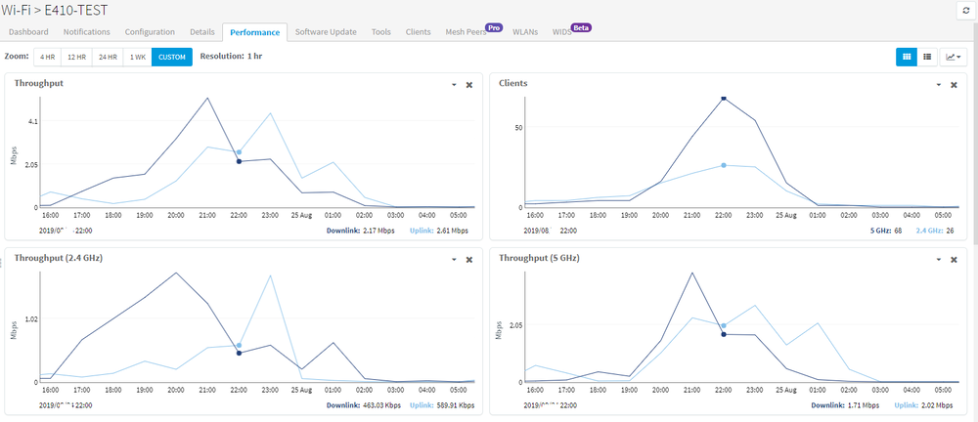Select the 4 HR zoom option
Image resolution: width=978 pixels, height=422 pixels.
47,57
